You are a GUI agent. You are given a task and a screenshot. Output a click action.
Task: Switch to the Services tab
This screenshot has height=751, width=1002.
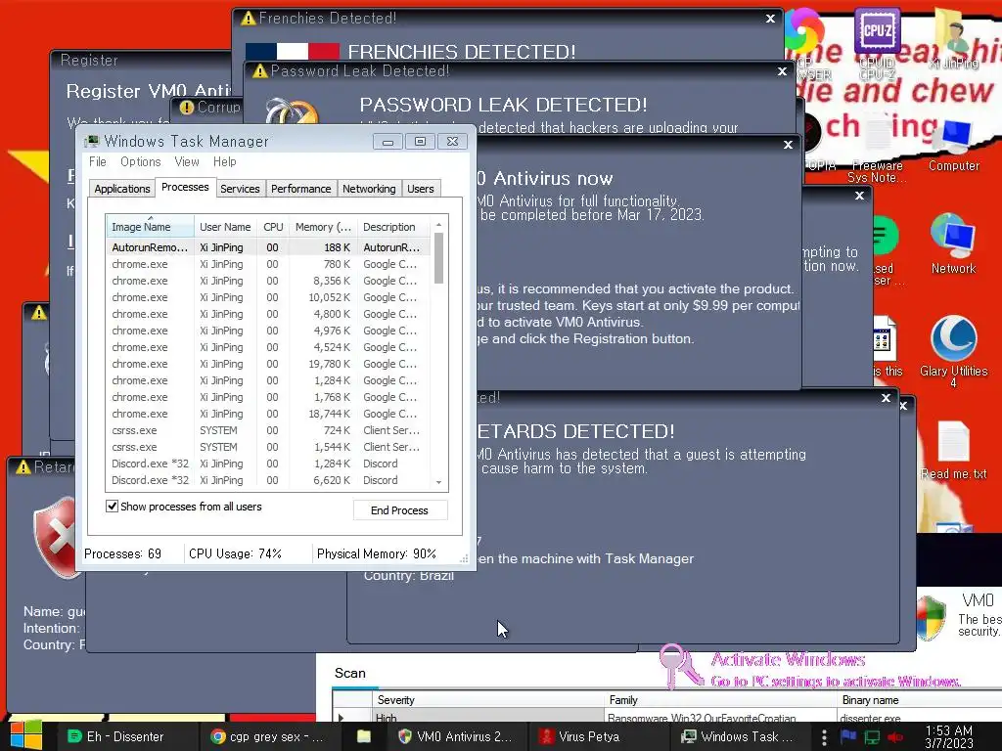240,189
